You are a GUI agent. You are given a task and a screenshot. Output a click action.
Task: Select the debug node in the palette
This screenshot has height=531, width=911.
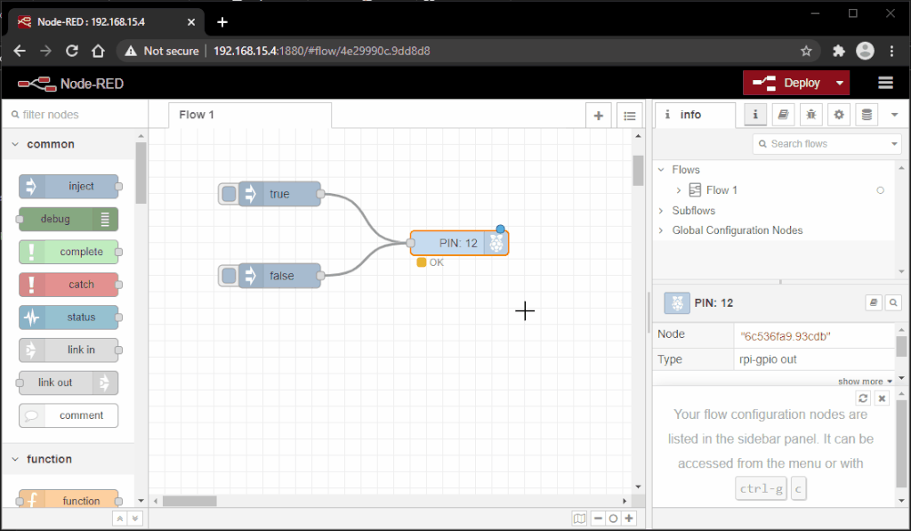click(69, 219)
